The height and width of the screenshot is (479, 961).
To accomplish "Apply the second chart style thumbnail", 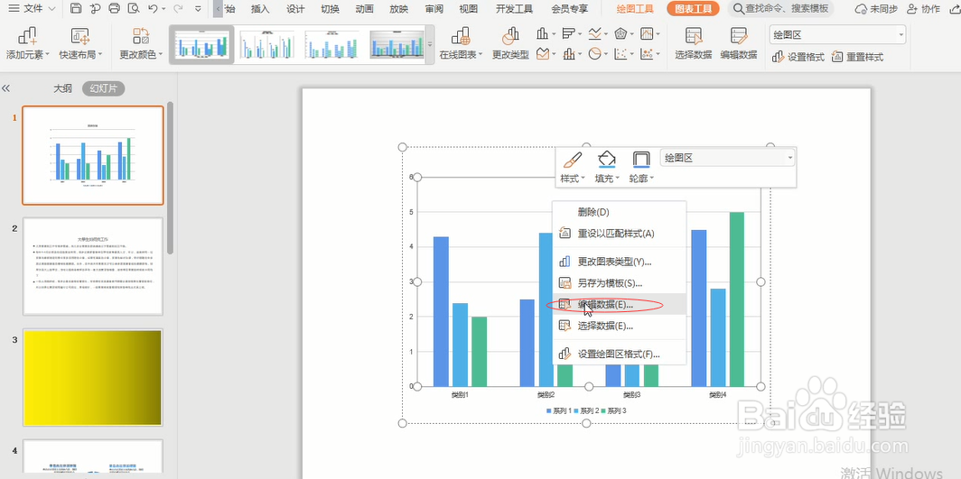I will tap(266, 44).
